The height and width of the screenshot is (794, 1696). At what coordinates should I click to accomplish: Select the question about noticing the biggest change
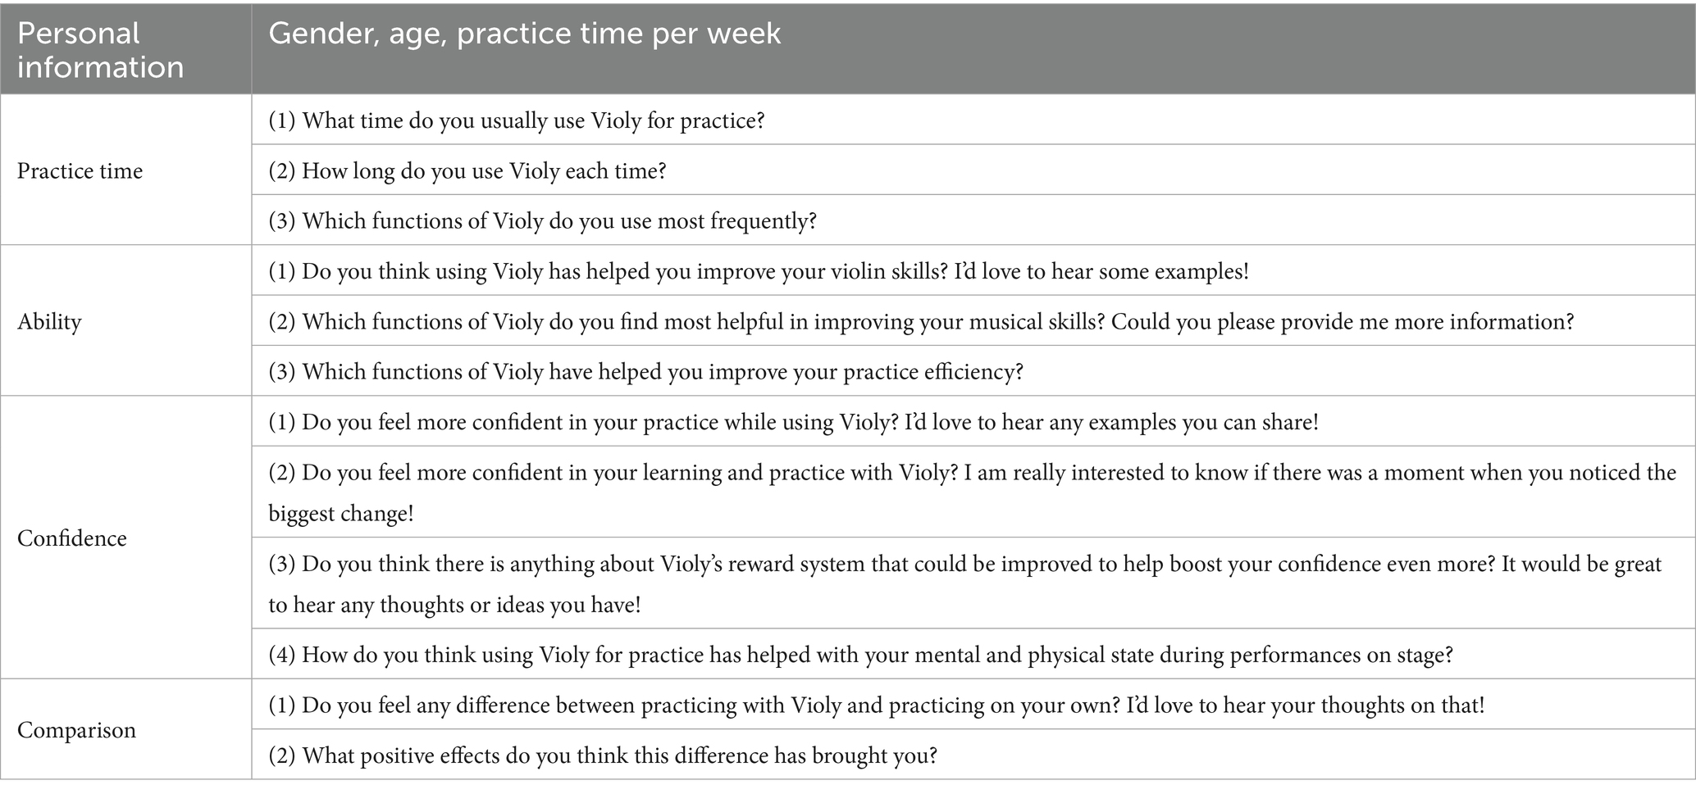coord(972,473)
